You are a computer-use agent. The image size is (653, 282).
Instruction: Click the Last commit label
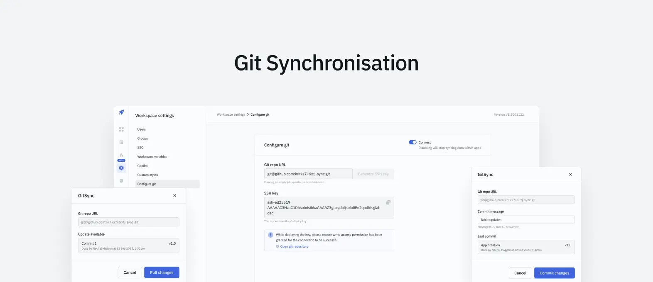487,236
